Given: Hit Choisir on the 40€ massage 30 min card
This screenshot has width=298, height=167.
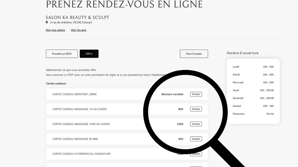Looking at the screenshot, I should coord(196,139).
